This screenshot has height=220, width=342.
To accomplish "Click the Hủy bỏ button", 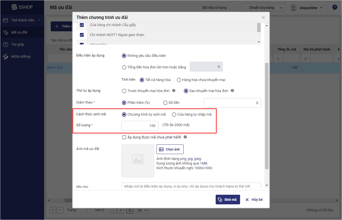I will point(254,200).
